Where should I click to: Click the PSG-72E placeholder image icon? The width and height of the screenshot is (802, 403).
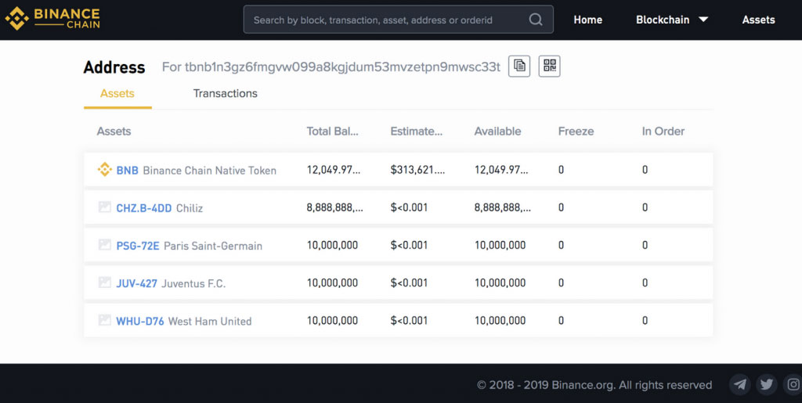coord(105,245)
